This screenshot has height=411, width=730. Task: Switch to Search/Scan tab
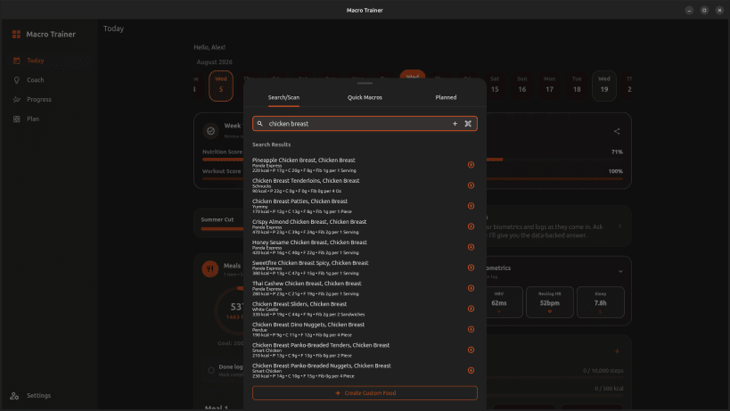(283, 97)
